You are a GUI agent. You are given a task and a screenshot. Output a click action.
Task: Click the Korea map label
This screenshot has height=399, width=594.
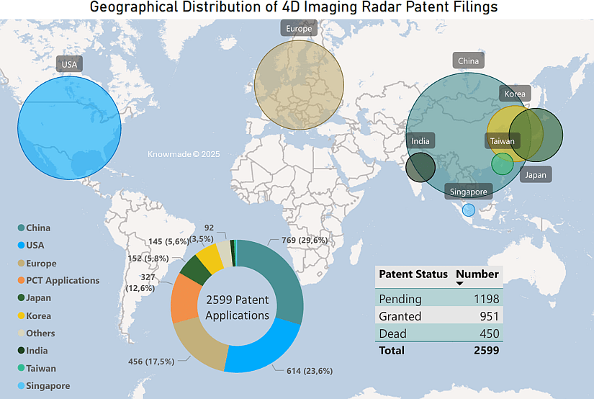[515, 94]
